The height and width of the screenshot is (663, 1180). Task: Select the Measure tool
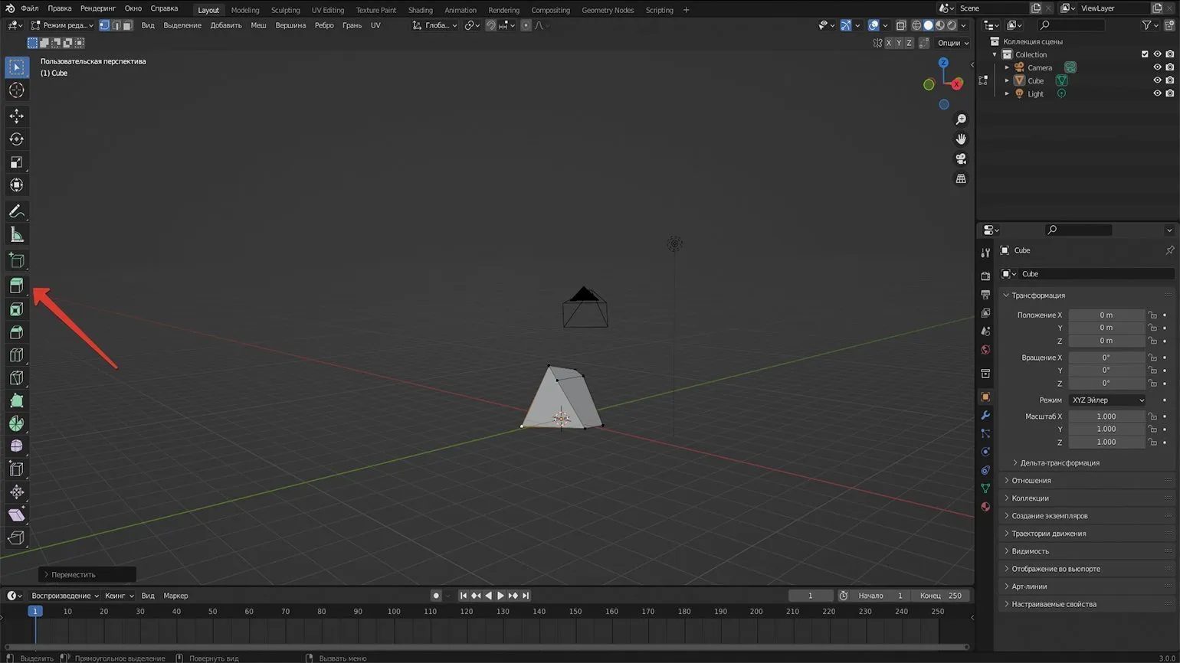pyautogui.click(x=16, y=234)
